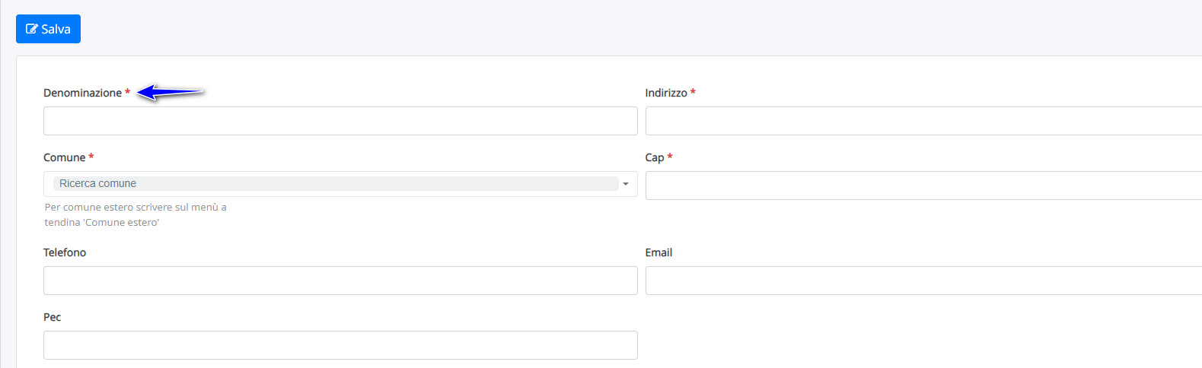Viewport: 1202px width, 368px height.
Task: Click the red asterisk beside Indirizzo
Action: 693,92
